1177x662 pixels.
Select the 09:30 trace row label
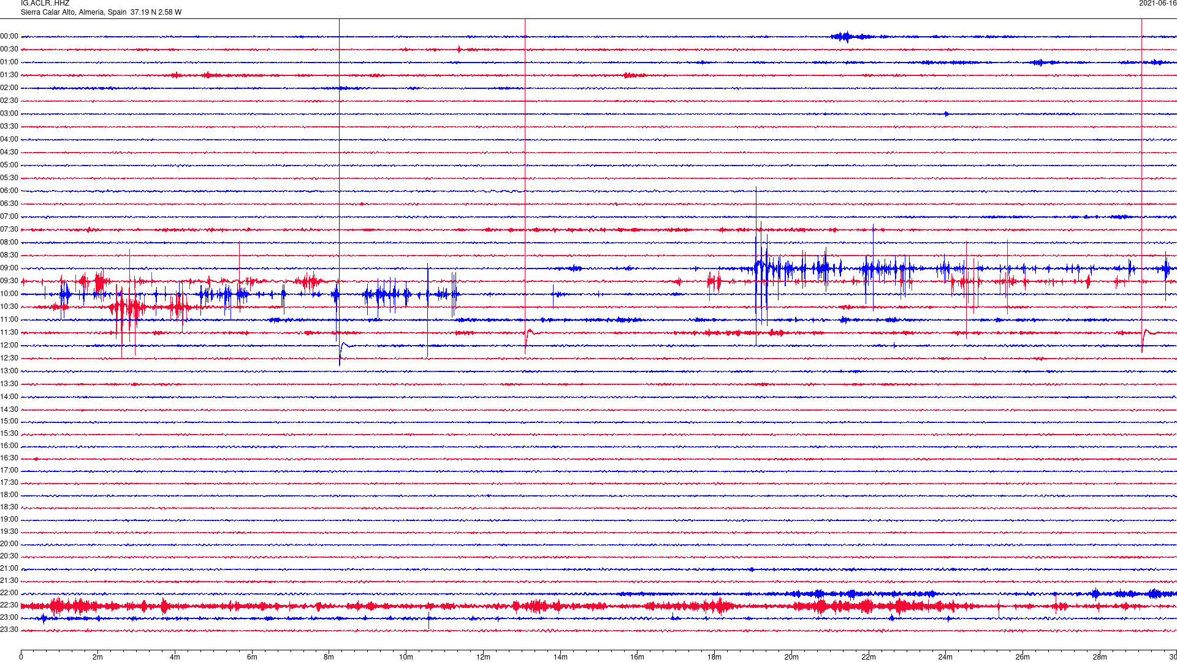pos(9,281)
